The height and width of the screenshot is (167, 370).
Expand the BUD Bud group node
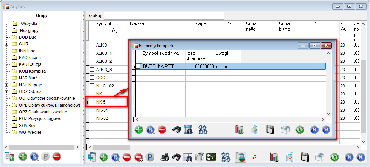point(7,37)
